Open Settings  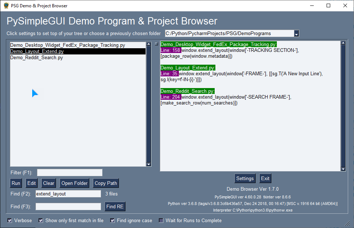pos(245,178)
